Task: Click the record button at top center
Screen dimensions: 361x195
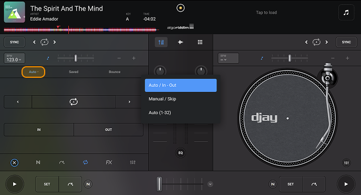Action: [181, 8]
